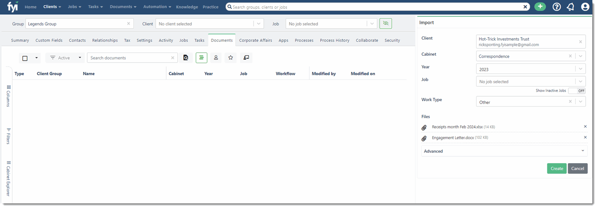
Task: Click the document content search icon
Action: point(186,58)
